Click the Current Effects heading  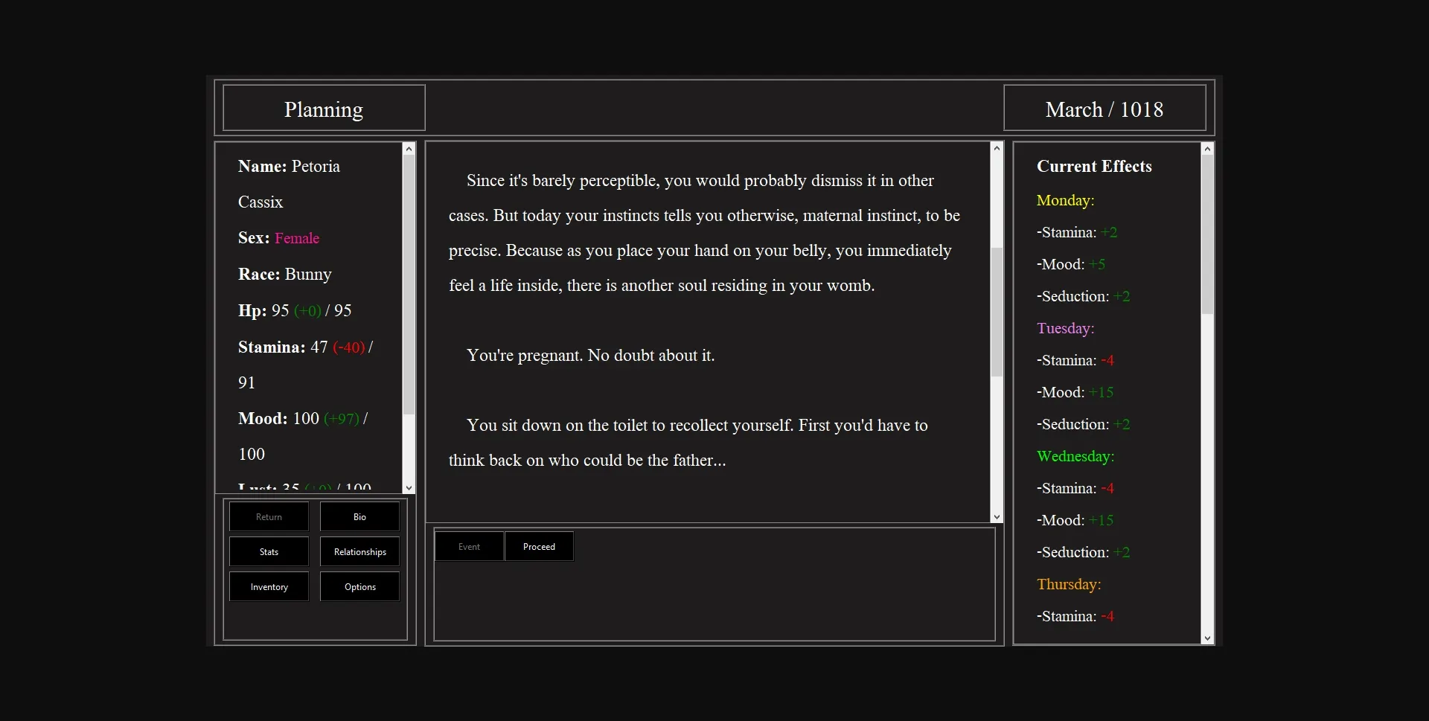point(1093,166)
